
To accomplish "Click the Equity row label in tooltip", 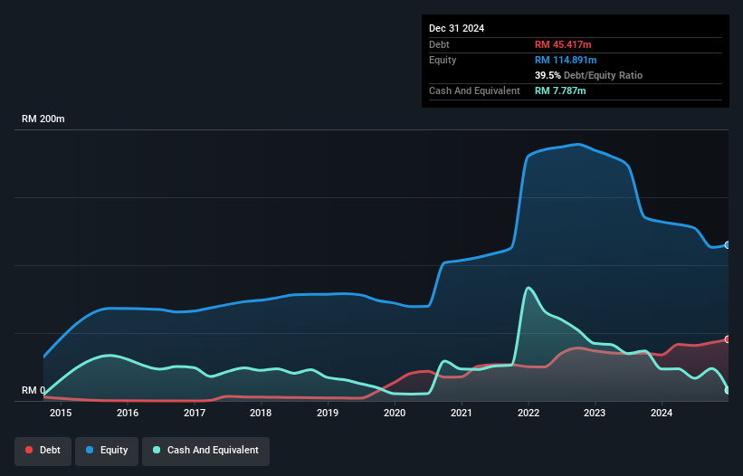I will click(443, 60).
